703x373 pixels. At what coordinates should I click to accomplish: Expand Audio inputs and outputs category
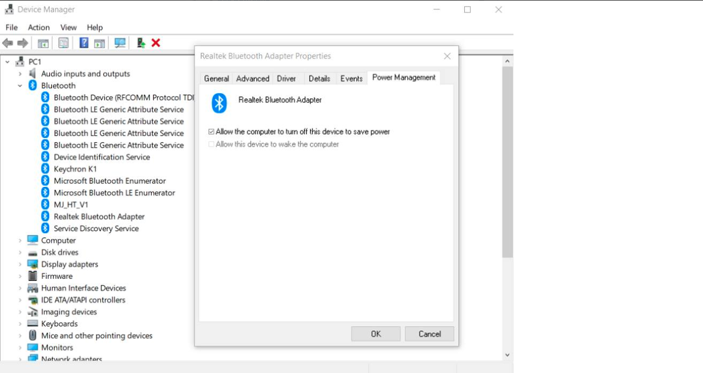20,74
